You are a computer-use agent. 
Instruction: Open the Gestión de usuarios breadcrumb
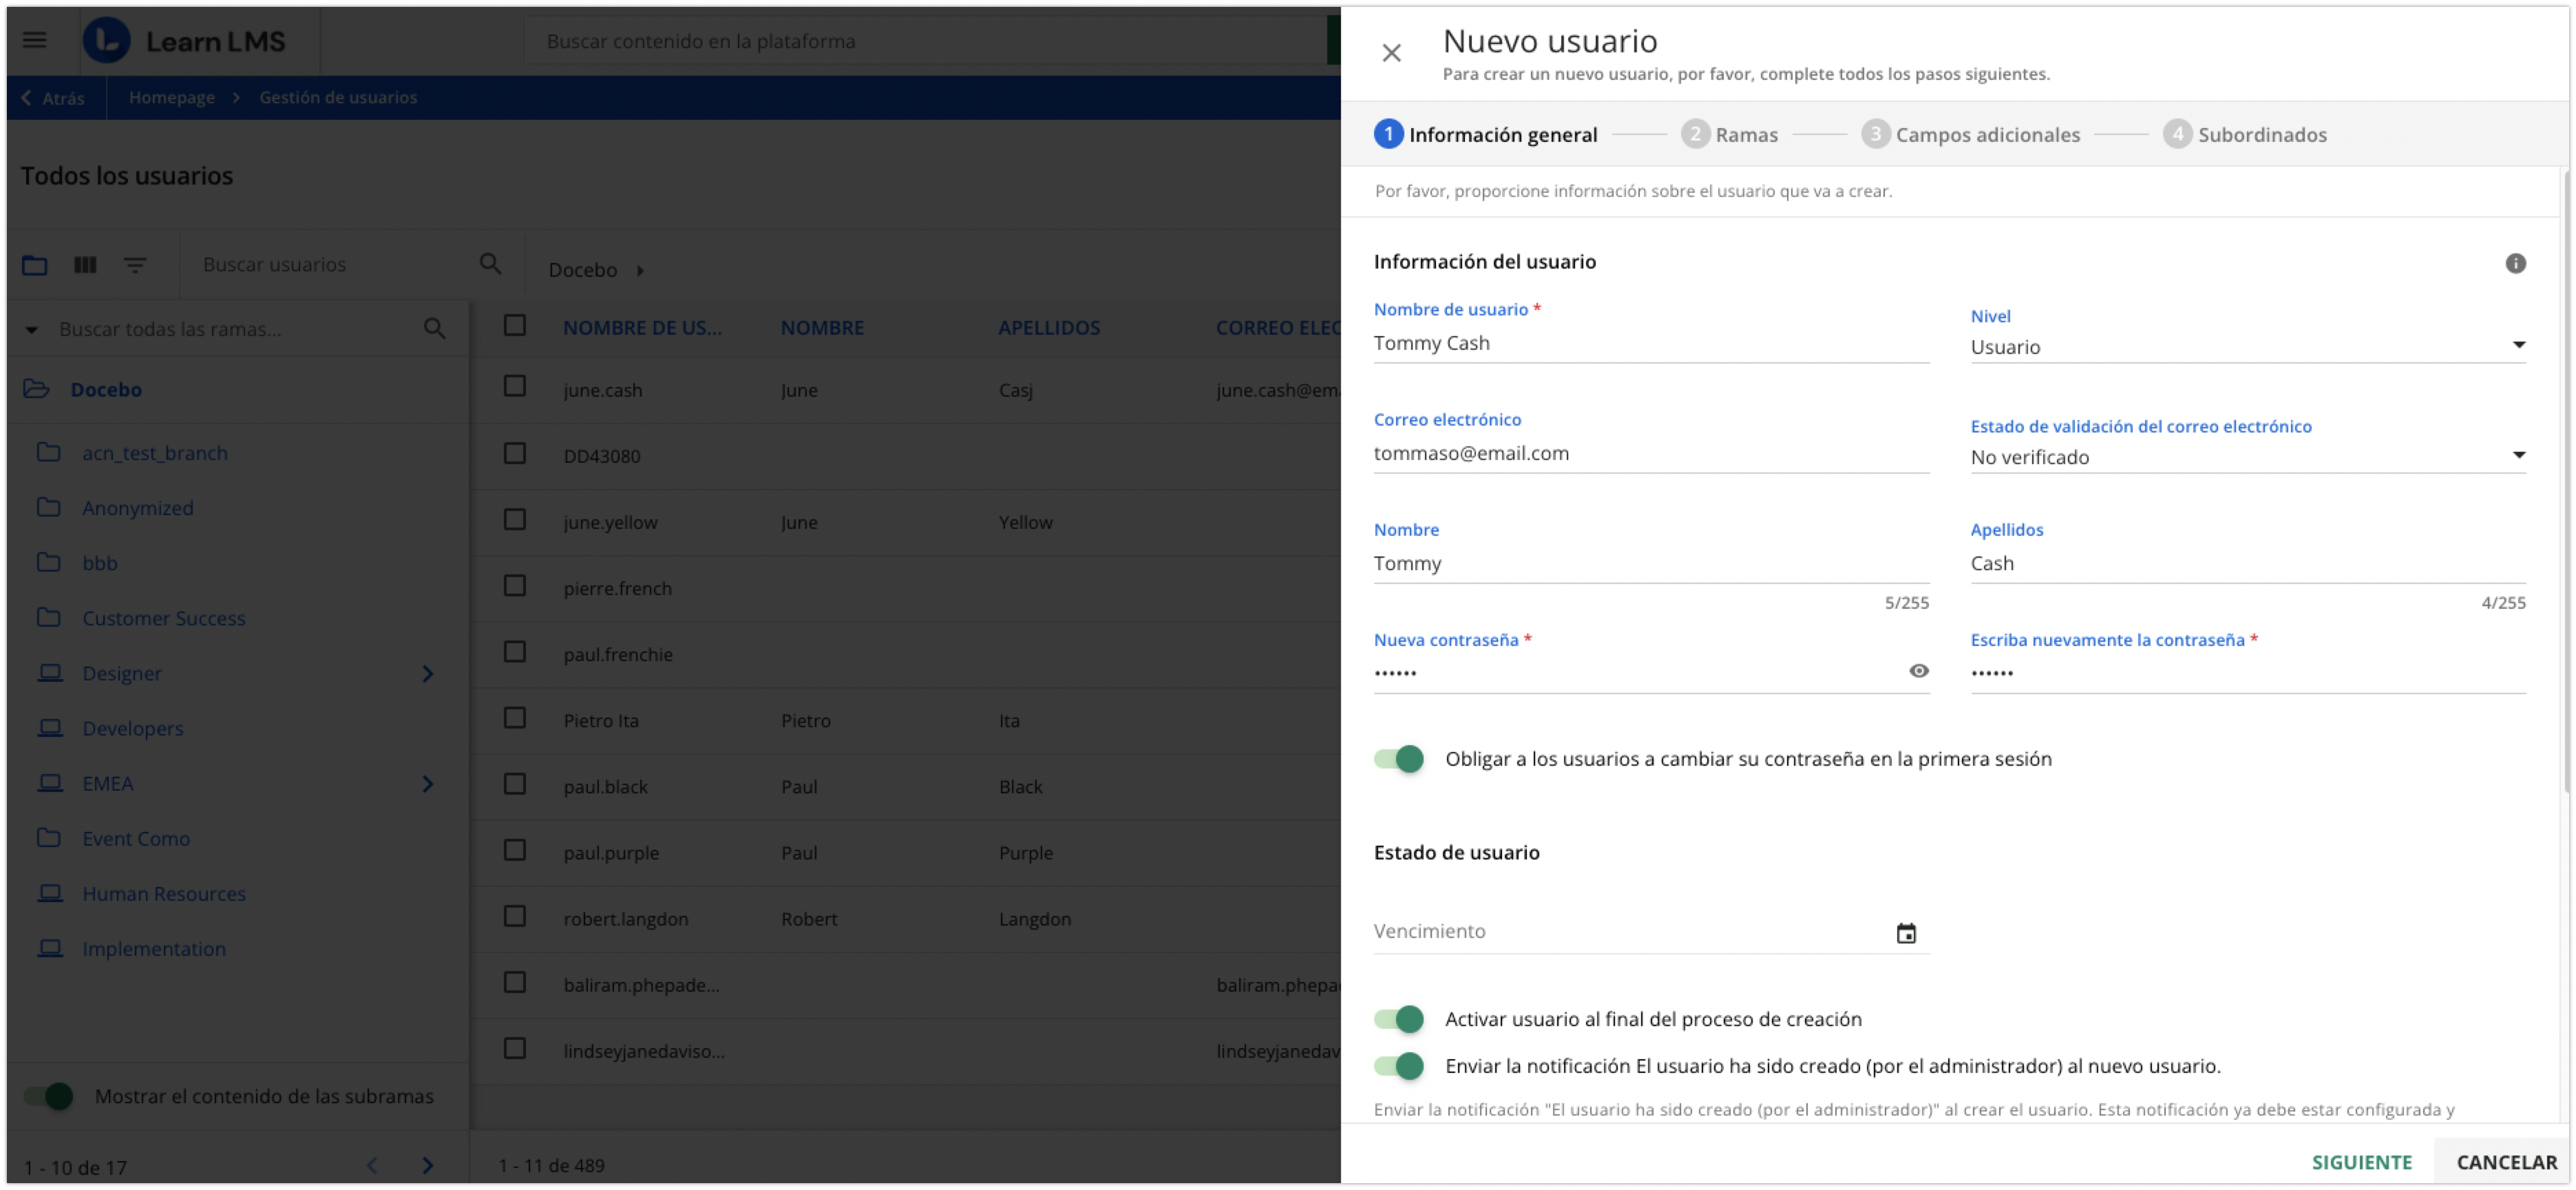(x=338, y=98)
